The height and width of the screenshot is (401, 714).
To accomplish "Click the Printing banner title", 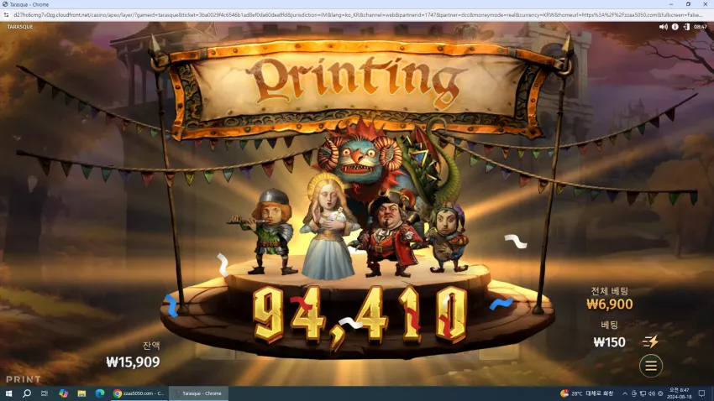I will pos(356,82).
